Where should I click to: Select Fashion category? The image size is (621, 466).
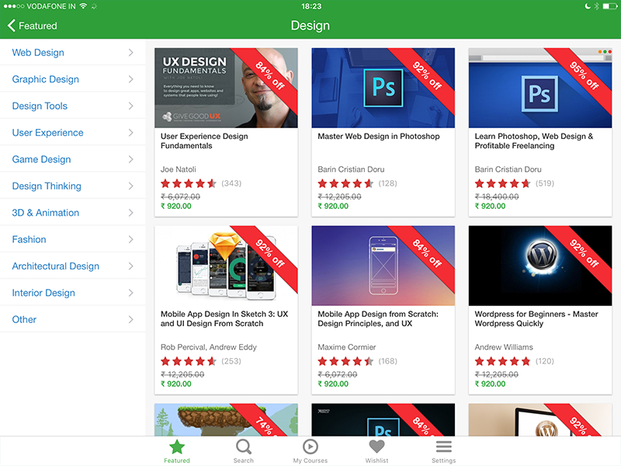(73, 239)
